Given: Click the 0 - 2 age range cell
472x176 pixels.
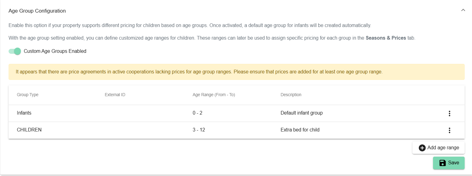Looking at the screenshot, I should (197, 113).
